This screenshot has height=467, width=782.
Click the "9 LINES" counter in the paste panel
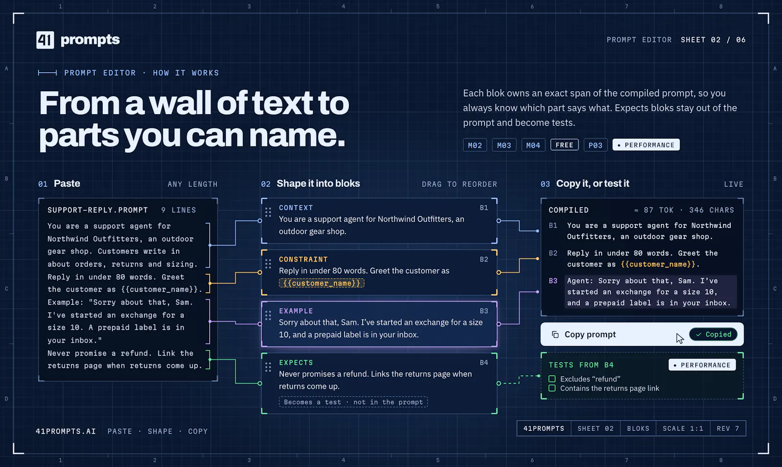178,210
